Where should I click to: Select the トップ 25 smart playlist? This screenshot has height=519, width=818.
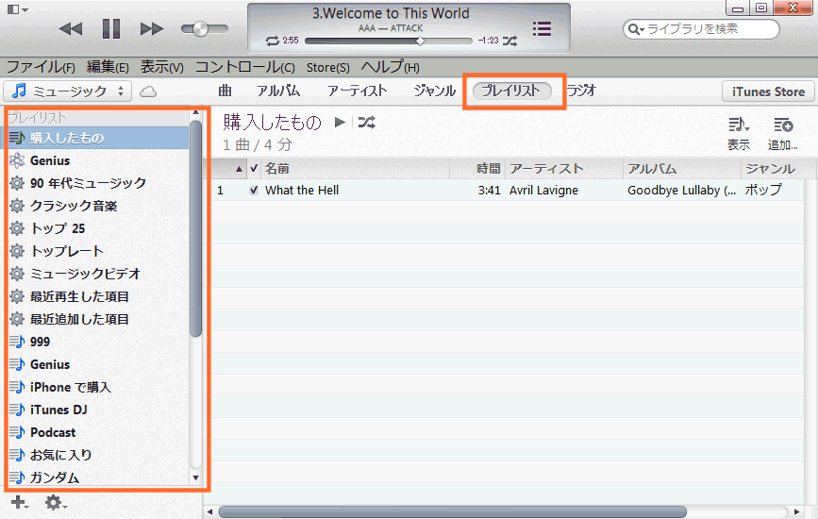point(57,228)
